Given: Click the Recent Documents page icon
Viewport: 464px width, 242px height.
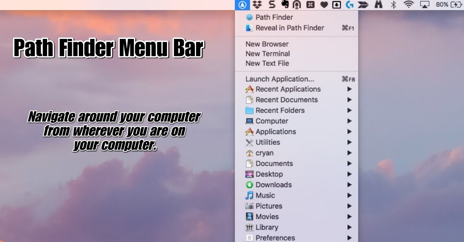Looking at the screenshot, I should coord(249,100).
